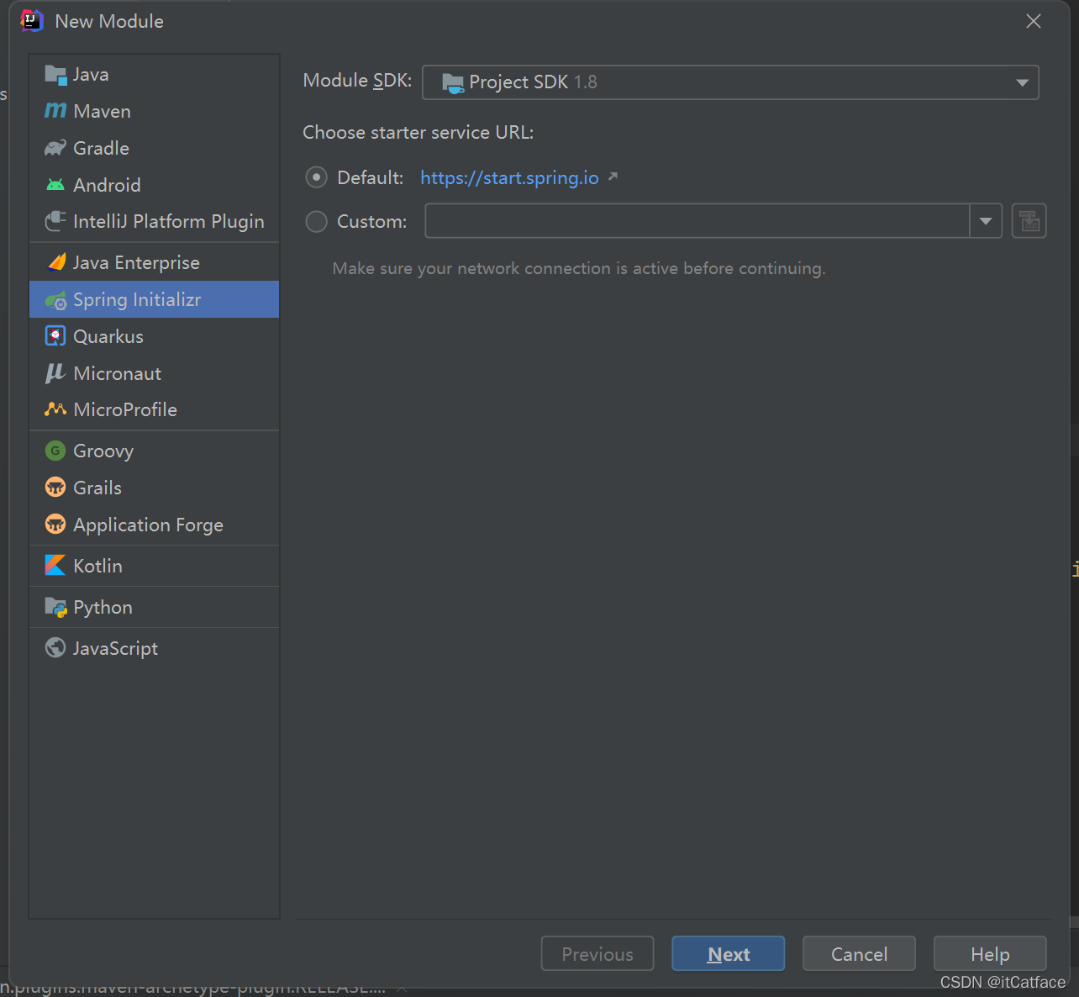This screenshot has height=997, width=1079.
Task: Select 'IntelliJ Platform Plugin' list entry text
Action: click(x=168, y=221)
